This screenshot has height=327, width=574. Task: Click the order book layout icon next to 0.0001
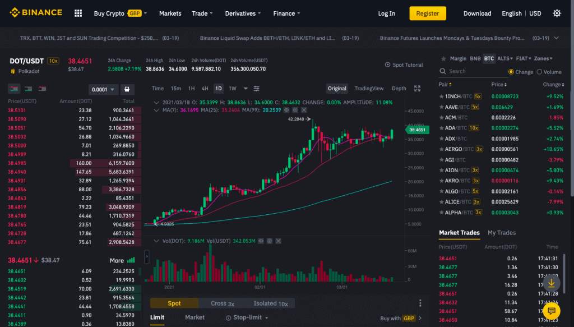pos(127,89)
